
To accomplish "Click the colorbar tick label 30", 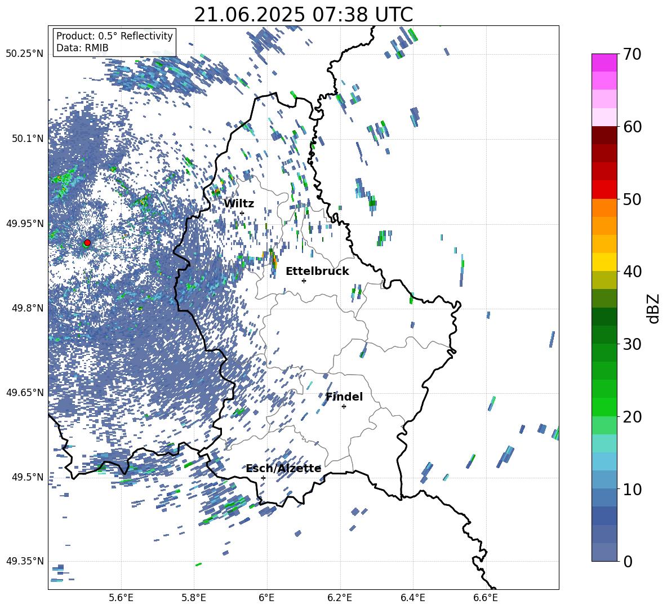I will [x=632, y=344].
